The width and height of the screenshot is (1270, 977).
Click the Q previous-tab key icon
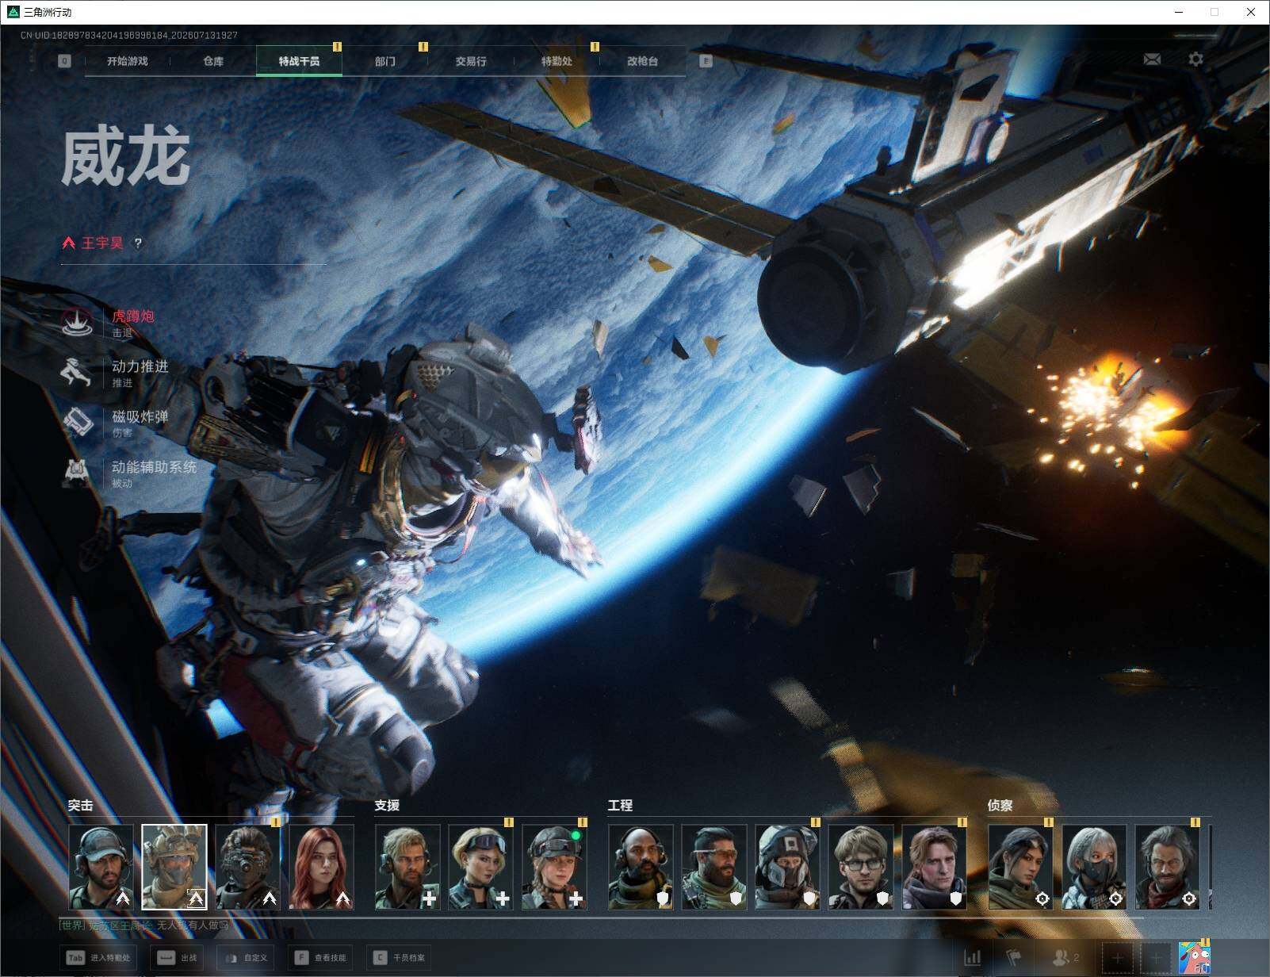[x=64, y=61]
